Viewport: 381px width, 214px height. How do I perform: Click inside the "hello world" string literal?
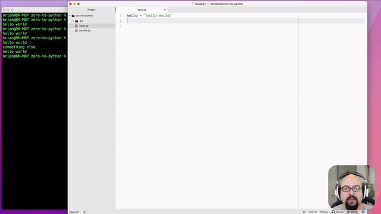158,15
